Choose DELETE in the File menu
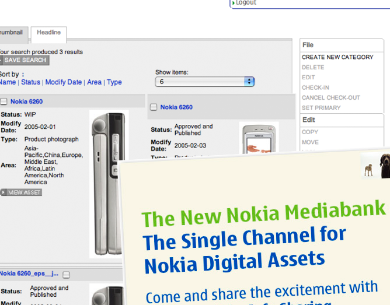 [313, 67]
